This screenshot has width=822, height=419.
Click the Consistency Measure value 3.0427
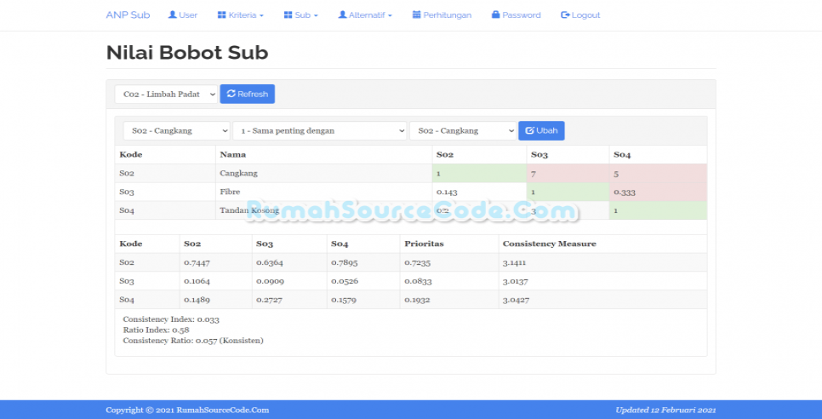(602, 300)
